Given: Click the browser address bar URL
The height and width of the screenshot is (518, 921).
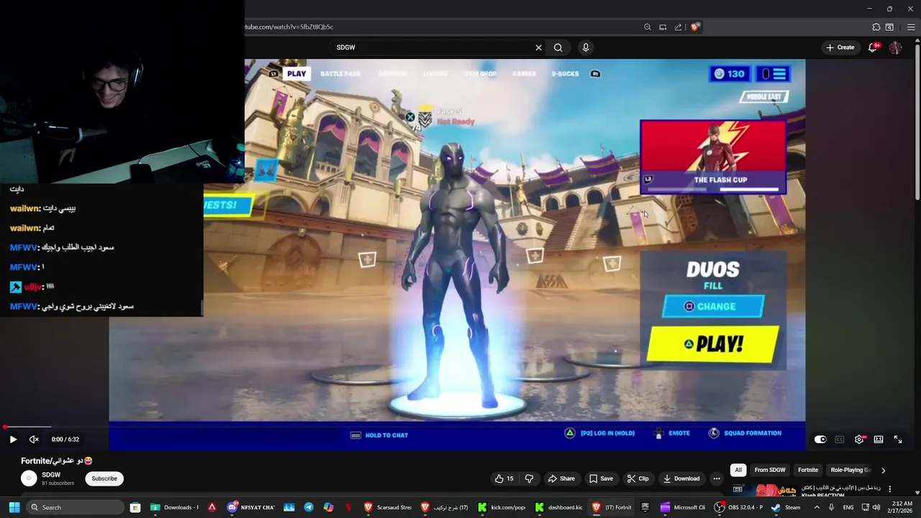Looking at the screenshot, I should pos(289,27).
